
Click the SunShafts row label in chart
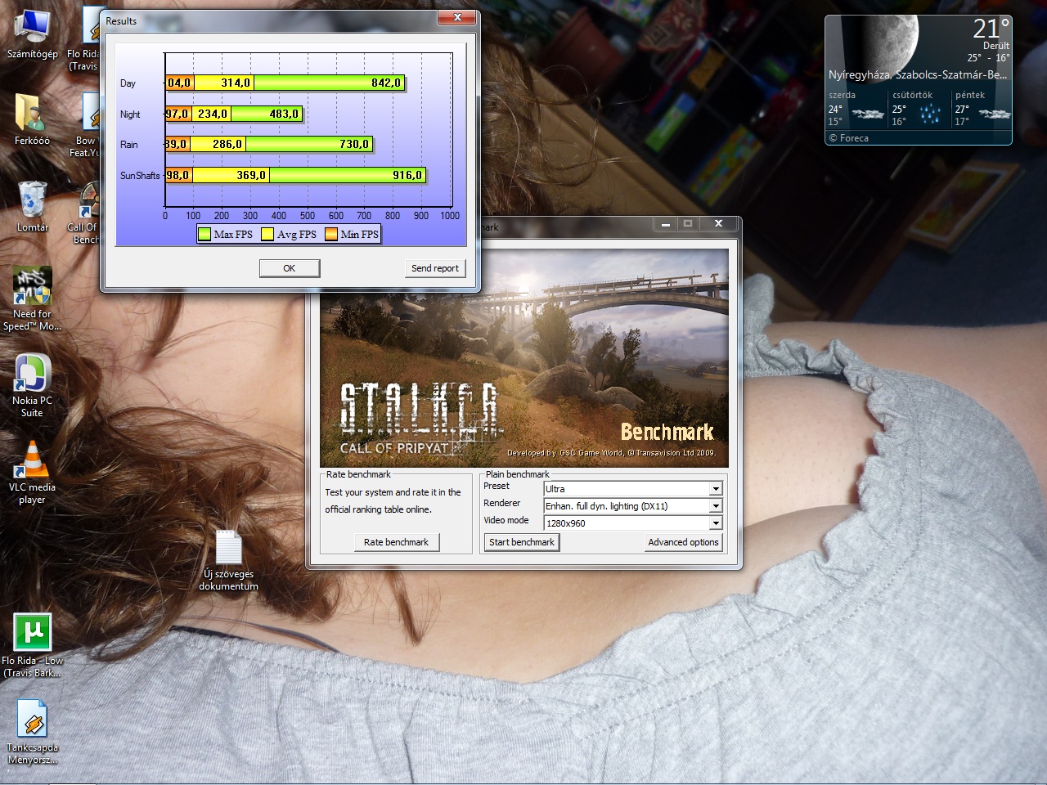(140, 176)
